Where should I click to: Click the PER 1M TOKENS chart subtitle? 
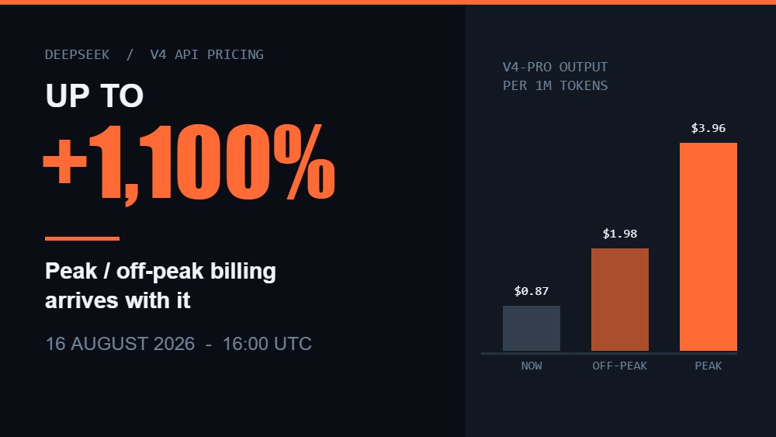[556, 85]
